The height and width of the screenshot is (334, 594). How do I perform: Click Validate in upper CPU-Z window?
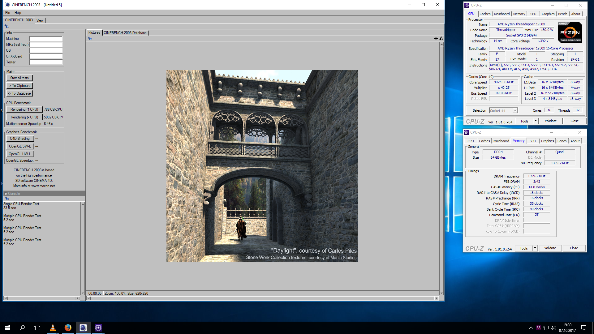pyautogui.click(x=551, y=121)
